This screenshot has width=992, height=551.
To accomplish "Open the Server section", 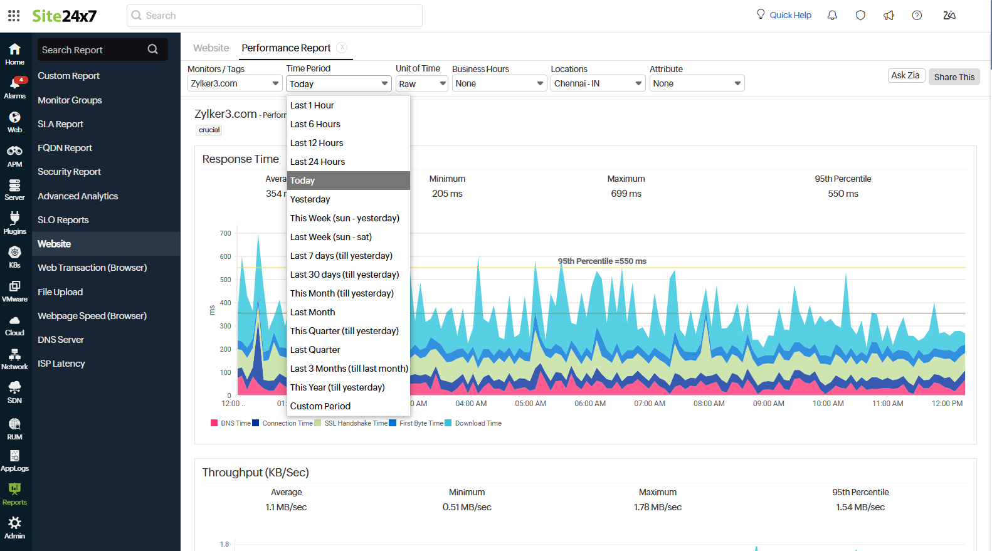I will click(x=15, y=189).
